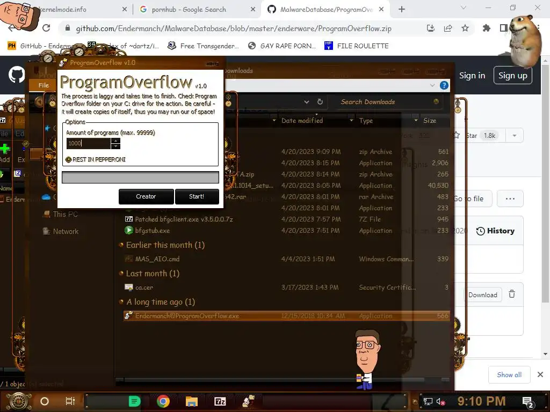Open the file History on GitHub
Screen dimensions: 550x412
495,231
